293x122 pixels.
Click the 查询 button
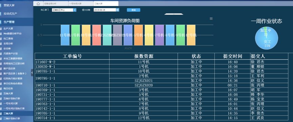[133, 10]
